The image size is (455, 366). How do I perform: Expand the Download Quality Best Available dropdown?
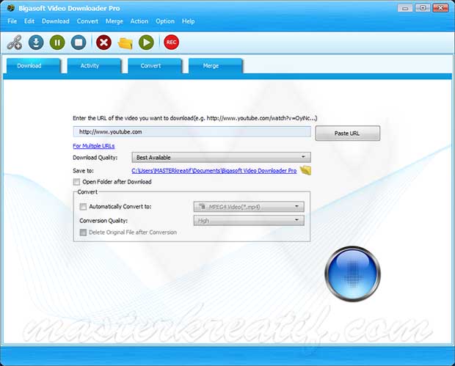[x=221, y=157]
